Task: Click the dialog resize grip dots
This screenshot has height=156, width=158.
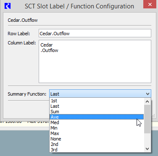Action: click(x=153, y=116)
